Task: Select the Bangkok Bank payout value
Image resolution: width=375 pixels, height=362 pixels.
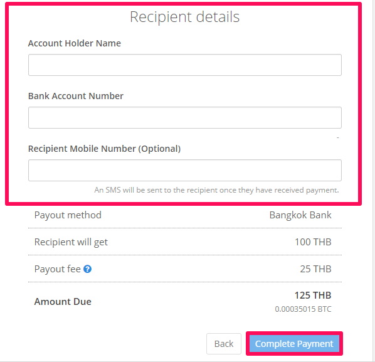Action: (300, 215)
